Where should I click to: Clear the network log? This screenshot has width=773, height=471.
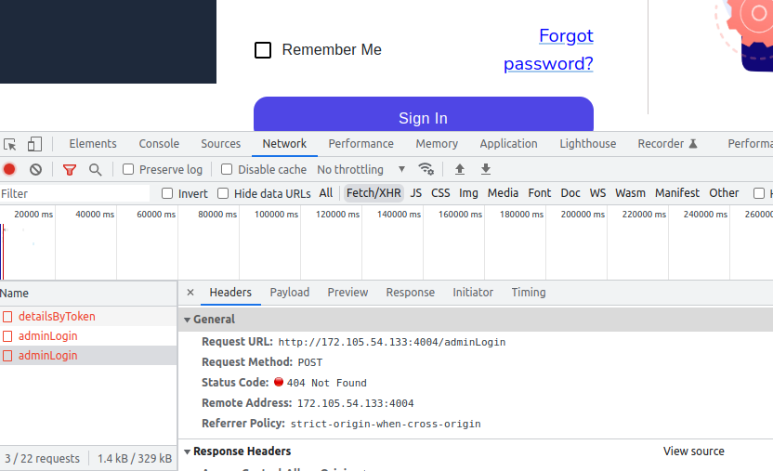35,169
